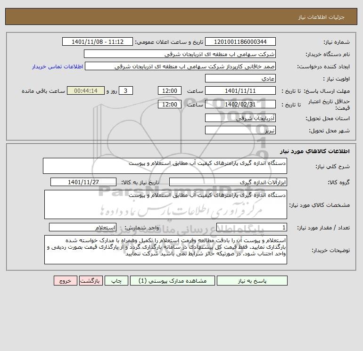
Task: Click the تعداد / مقدار مورد نیاز label
Action: tap(323, 228)
